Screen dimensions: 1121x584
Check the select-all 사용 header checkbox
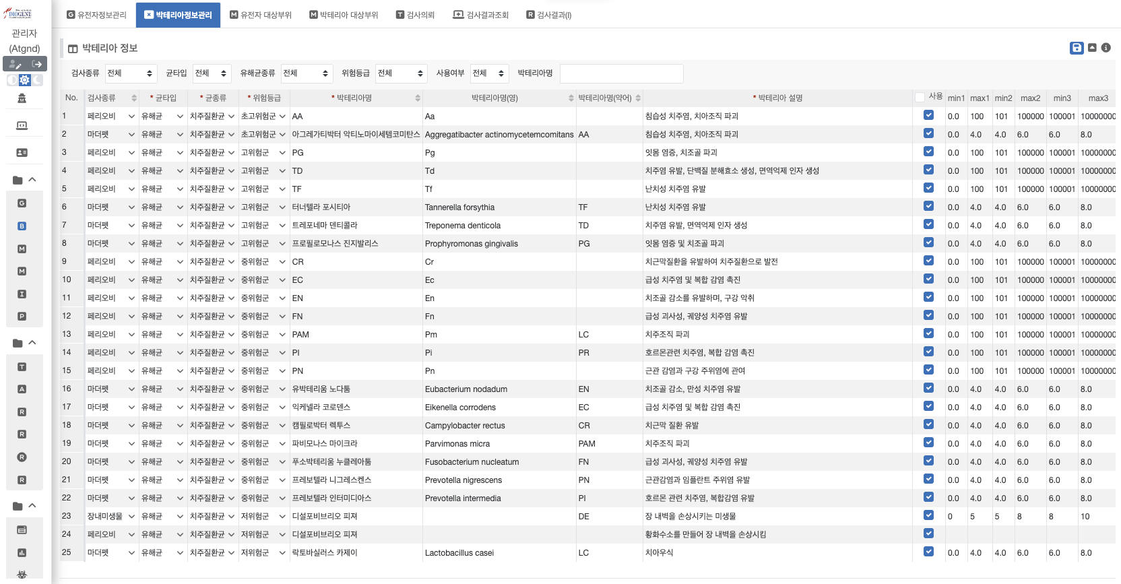(x=920, y=98)
